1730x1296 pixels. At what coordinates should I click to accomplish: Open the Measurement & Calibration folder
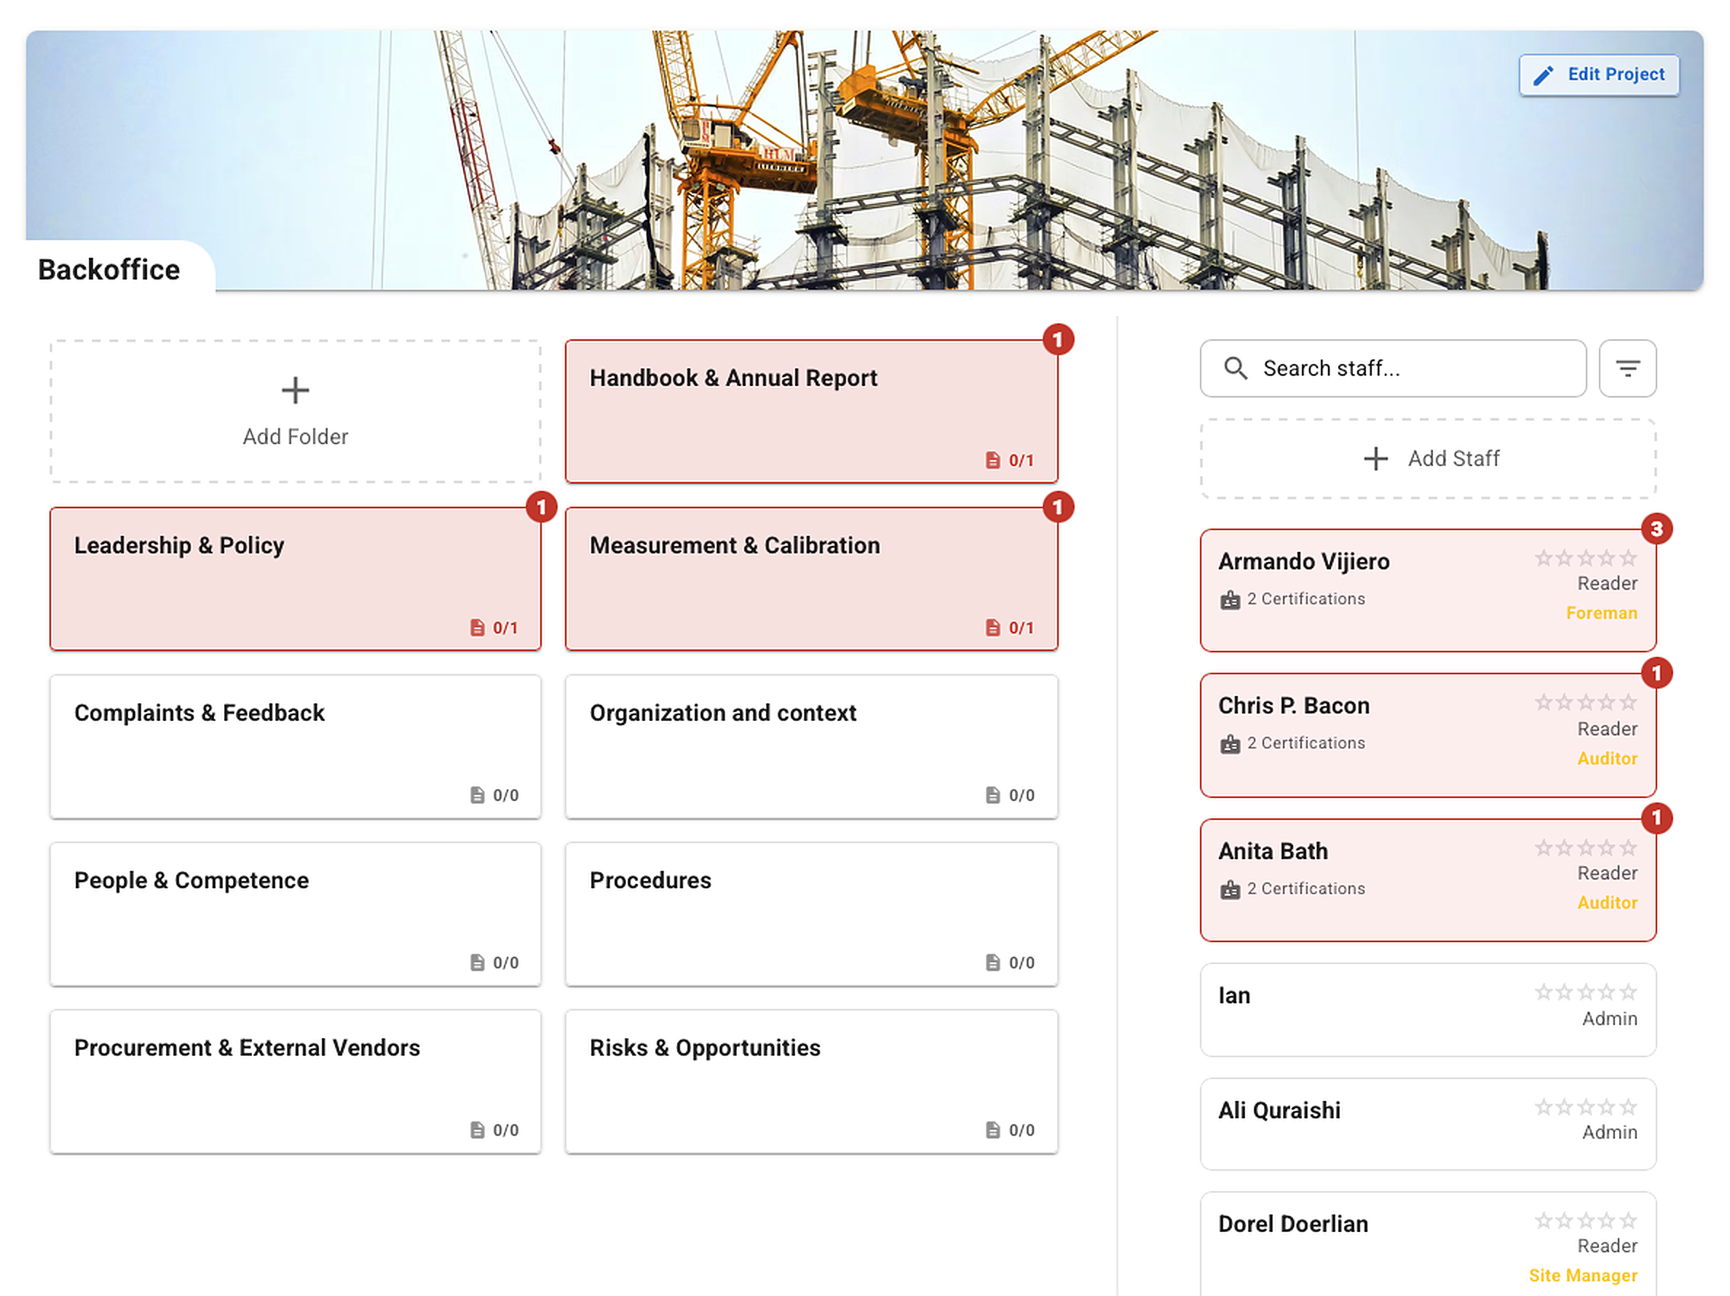tap(811, 579)
